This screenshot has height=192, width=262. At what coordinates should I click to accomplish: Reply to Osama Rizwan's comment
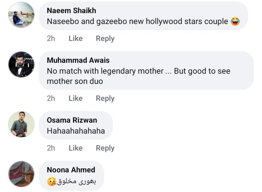pyautogui.click(x=105, y=148)
